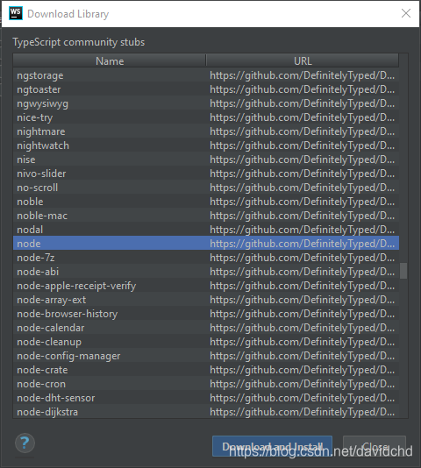Image resolution: width=421 pixels, height=468 pixels.
Task: Select the nightmare library row
Action: pyautogui.click(x=206, y=131)
